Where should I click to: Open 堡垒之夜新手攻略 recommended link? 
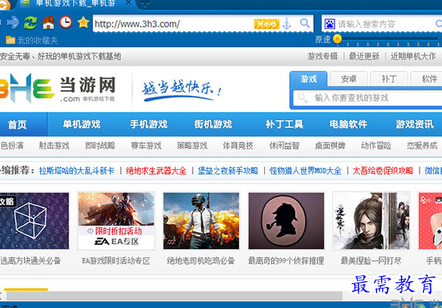[x=228, y=171]
